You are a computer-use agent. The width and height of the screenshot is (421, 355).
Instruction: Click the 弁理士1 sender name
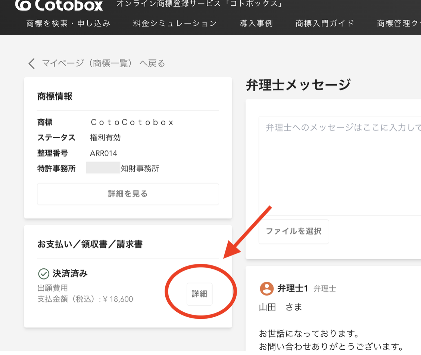click(292, 288)
